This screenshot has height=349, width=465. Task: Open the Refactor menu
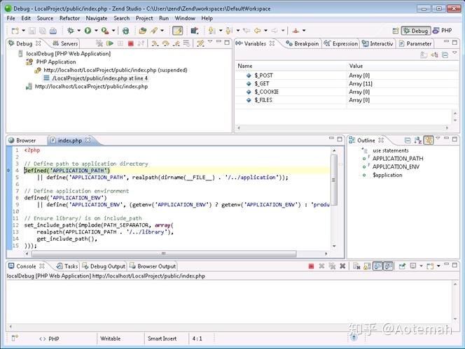[x=70, y=18]
